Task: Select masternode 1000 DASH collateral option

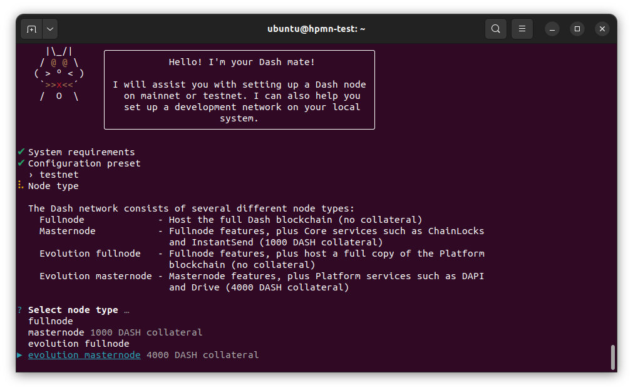Action: (x=115, y=332)
